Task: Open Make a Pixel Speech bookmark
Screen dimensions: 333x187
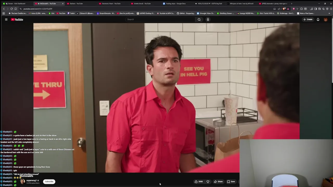Action: 306,13
